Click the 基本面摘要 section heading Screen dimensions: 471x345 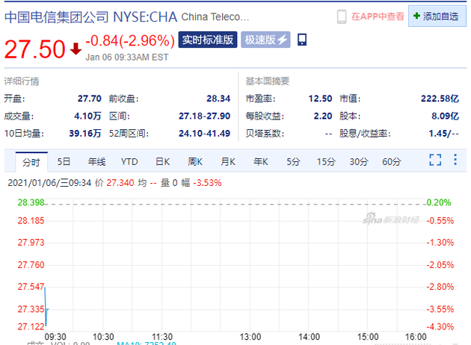pyautogui.click(x=268, y=81)
